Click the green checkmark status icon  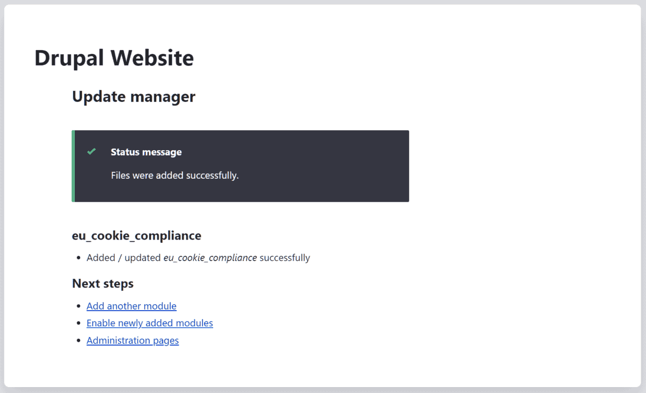tap(92, 151)
